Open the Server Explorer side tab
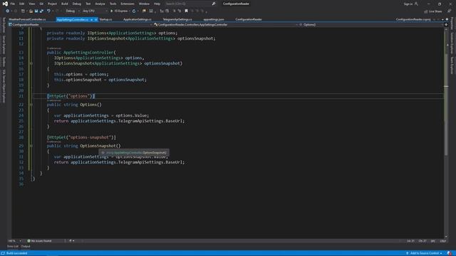The height and width of the screenshot is (256, 456). click(x=4, y=45)
